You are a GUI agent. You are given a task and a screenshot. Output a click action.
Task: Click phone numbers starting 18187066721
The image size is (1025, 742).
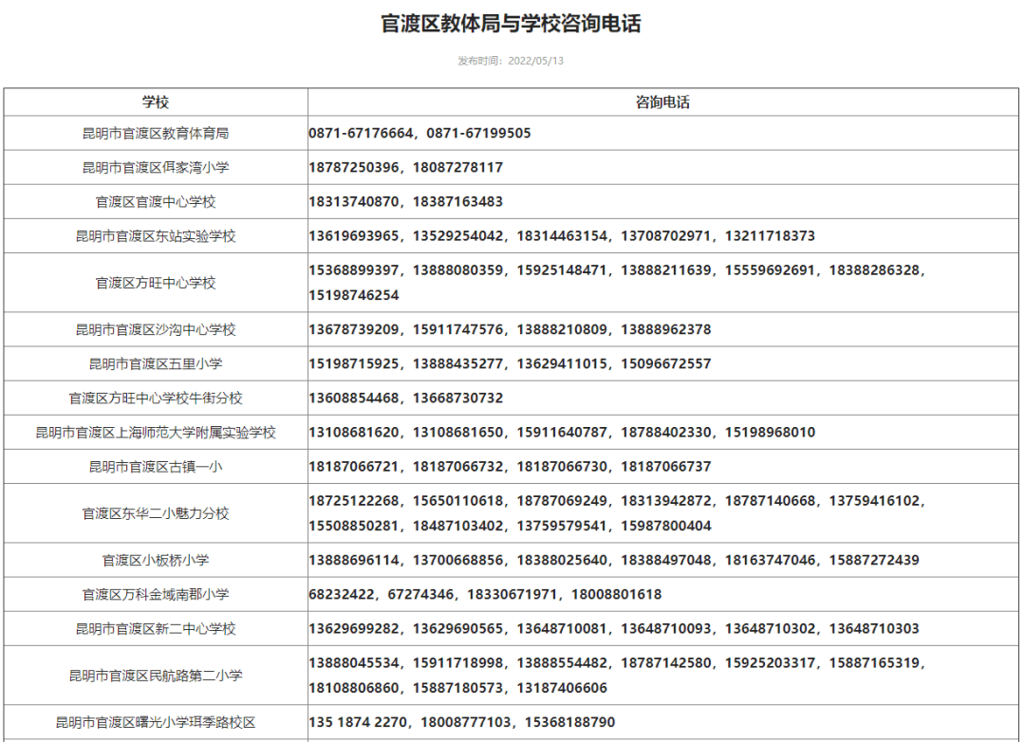click(x=510, y=467)
